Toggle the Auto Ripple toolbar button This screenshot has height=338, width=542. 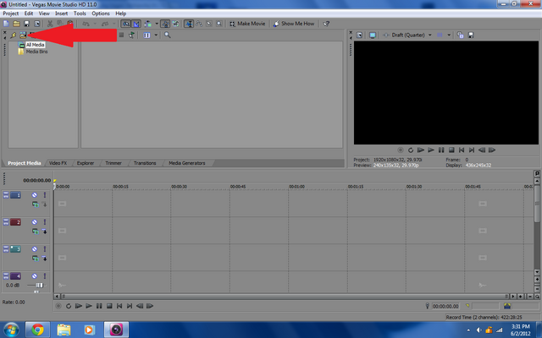(148, 24)
